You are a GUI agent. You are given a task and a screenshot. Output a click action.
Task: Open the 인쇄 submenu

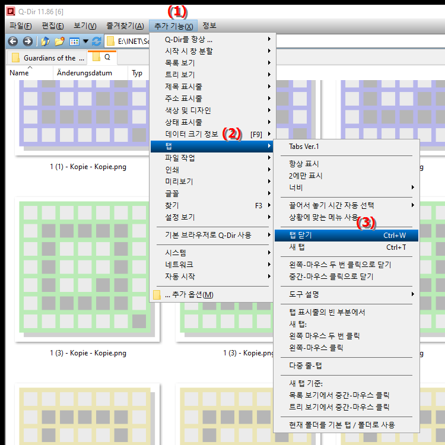[x=211, y=170]
